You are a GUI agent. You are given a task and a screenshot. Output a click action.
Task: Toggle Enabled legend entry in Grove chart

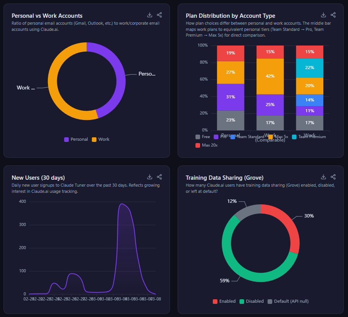[x=224, y=301]
